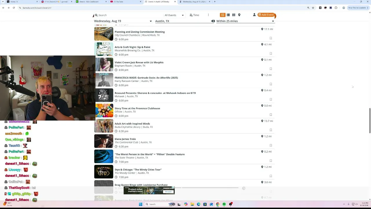Switch to the grid view
The image size is (371, 209).
234,15
